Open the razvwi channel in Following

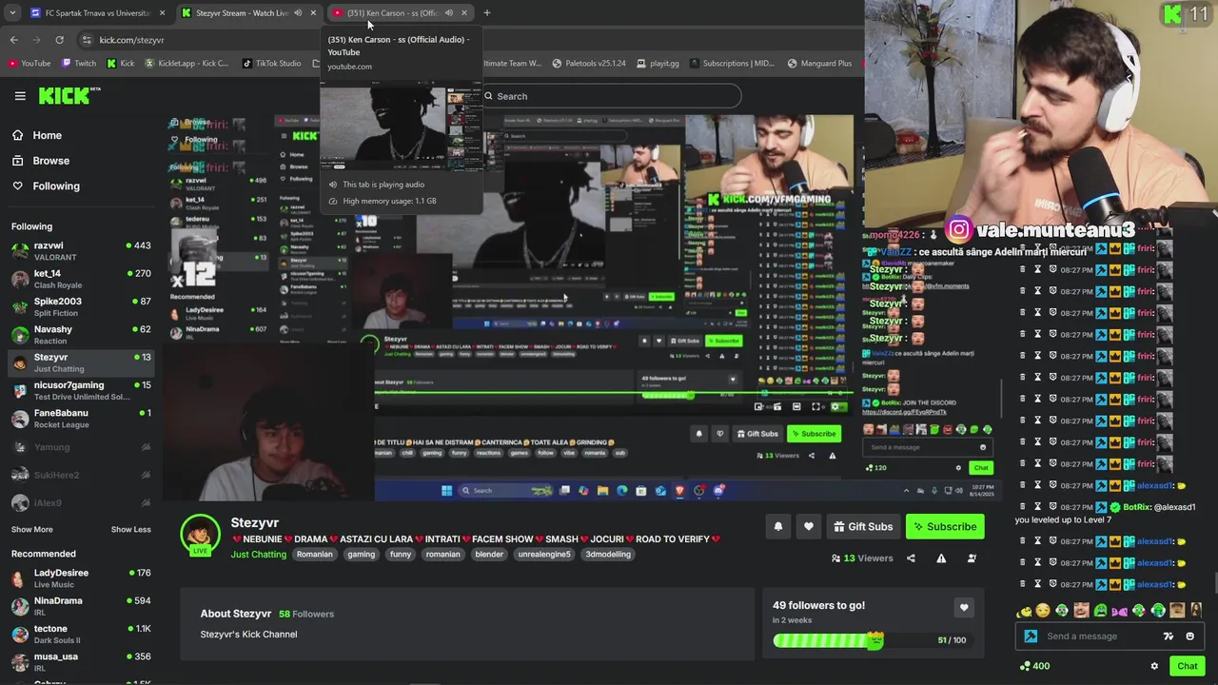click(x=81, y=251)
